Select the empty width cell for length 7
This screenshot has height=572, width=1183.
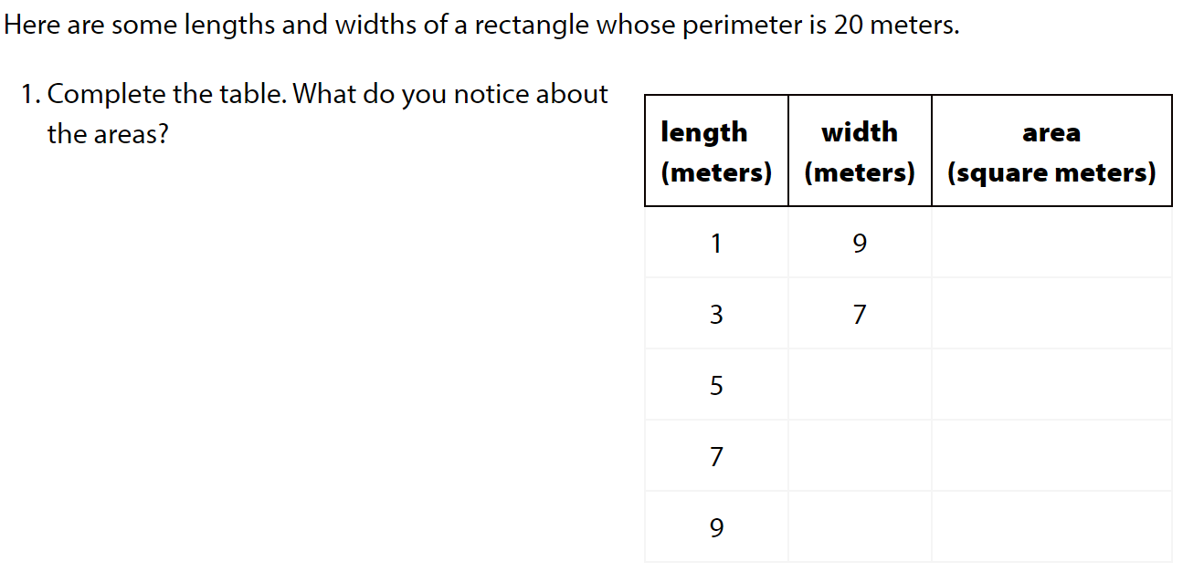(860, 456)
